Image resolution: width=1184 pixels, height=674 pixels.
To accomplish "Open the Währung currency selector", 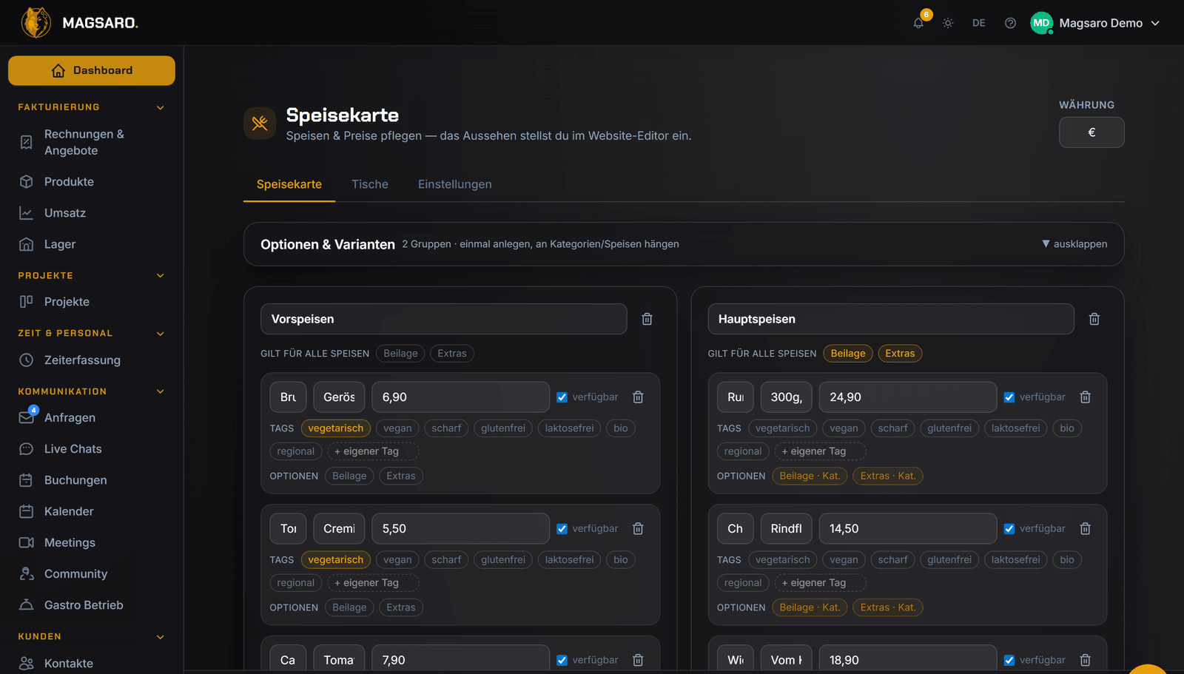I will tap(1091, 132).
